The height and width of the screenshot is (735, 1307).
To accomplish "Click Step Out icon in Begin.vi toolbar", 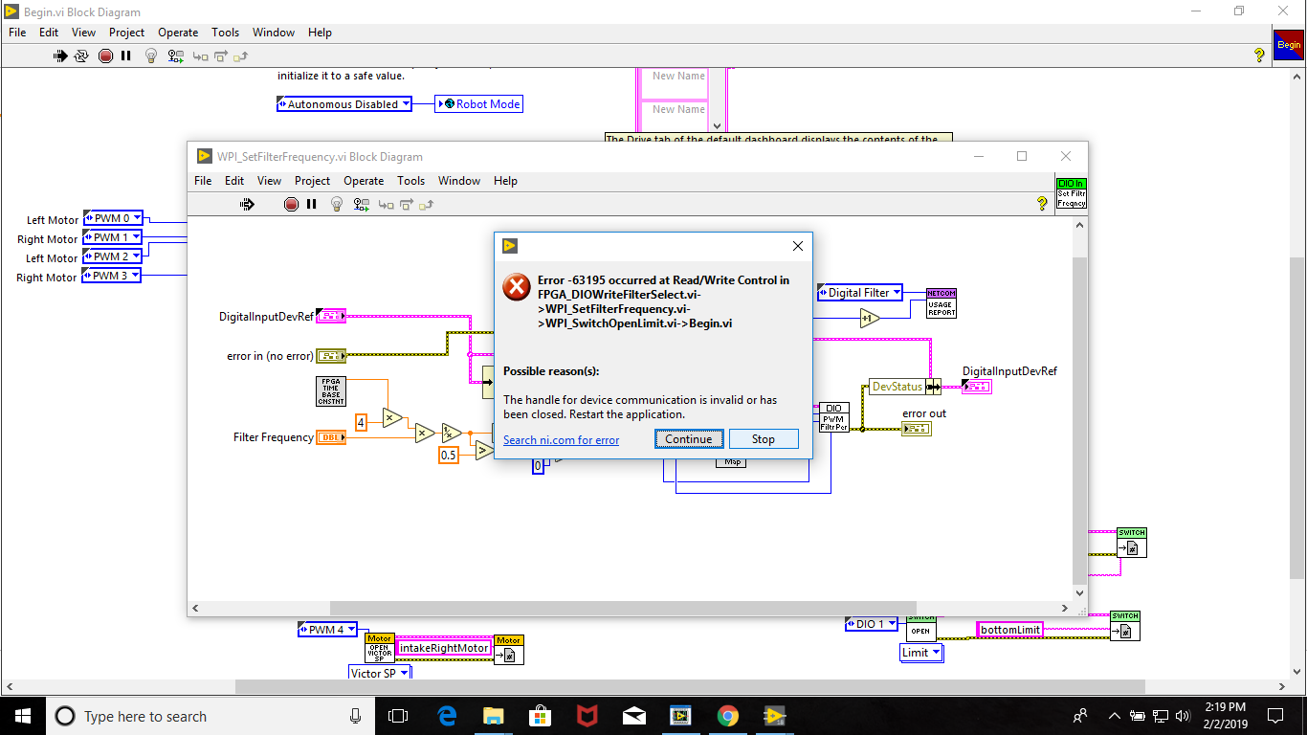I will point(239,56).
